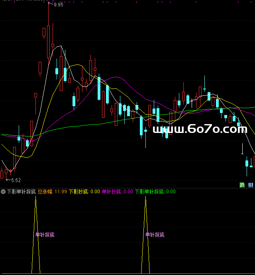
Task: Click the first 单针探底 signal label
Action: click(45, 235)
